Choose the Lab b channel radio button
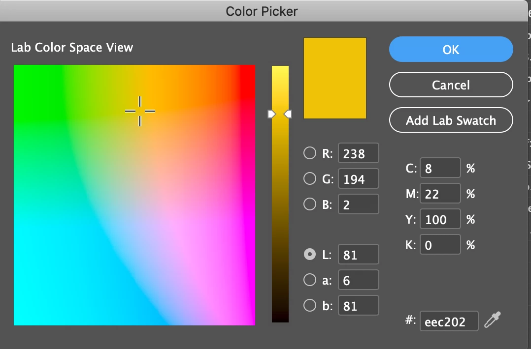The width and height of the screenshot is (531, 349). tap(310, 306)
